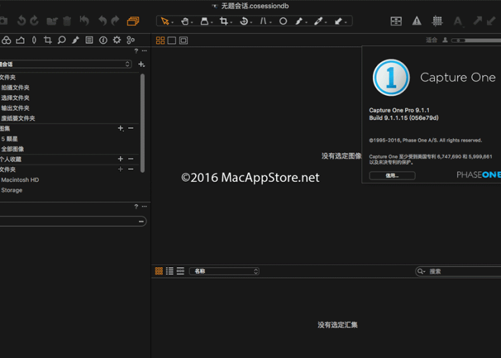Open the Metadata info tool tab

[103, 40]
